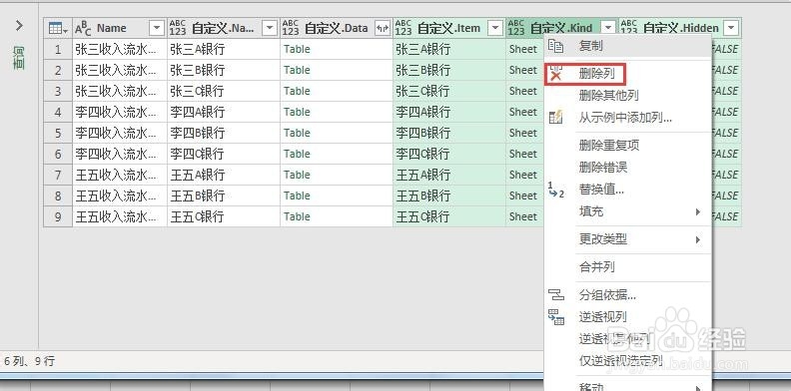The height and width of the screenshot is (391, 791).
Task: Click the status bar text 6 列、9 行
Action: point(29,361)
